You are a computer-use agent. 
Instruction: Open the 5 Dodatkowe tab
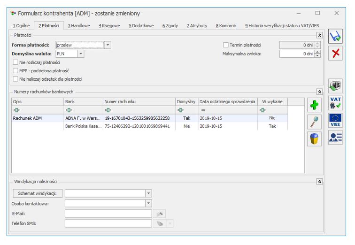click(141, 26)
